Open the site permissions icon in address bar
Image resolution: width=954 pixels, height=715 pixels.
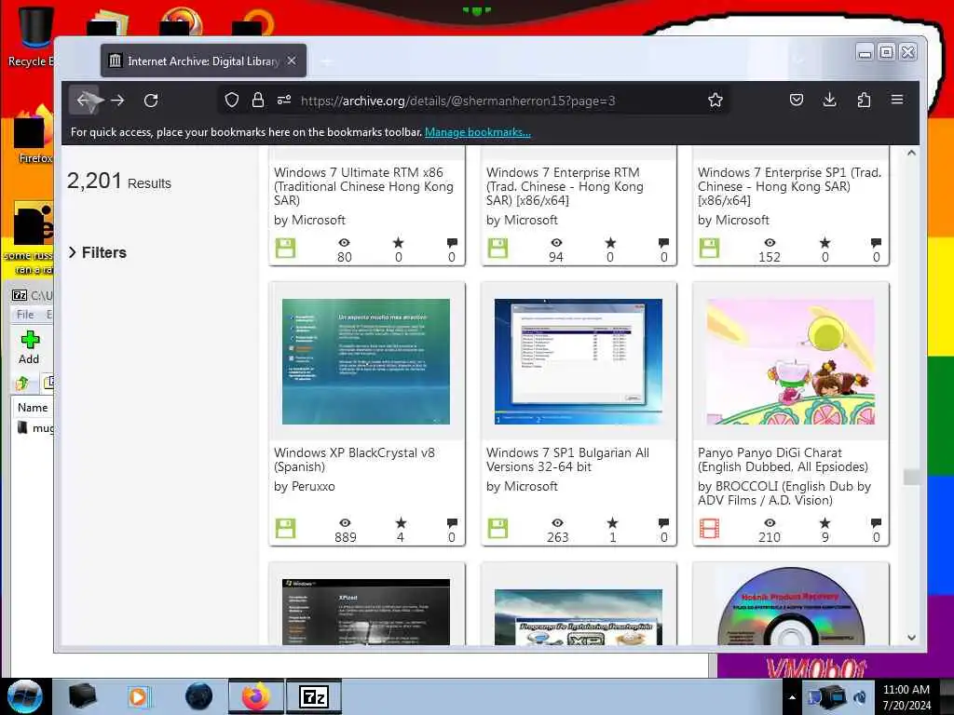[284, 100]
